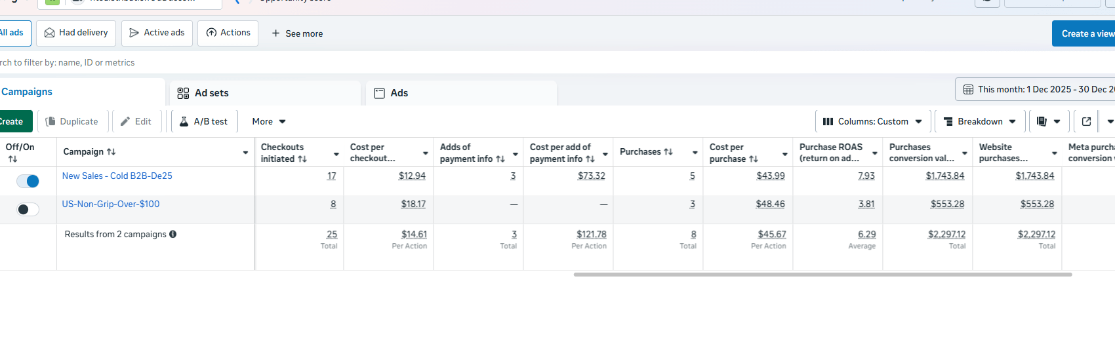Viewport: 1115px width, 346px height.
Task: Enable the US-Non-Grip-Over-$100 campaign toggle
Action: [28, 210]
